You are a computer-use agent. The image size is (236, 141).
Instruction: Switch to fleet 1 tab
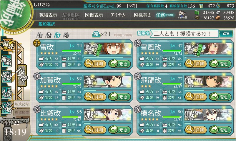[40, 35]
